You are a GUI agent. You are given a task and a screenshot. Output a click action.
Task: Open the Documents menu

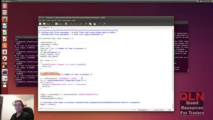point(67,20)
